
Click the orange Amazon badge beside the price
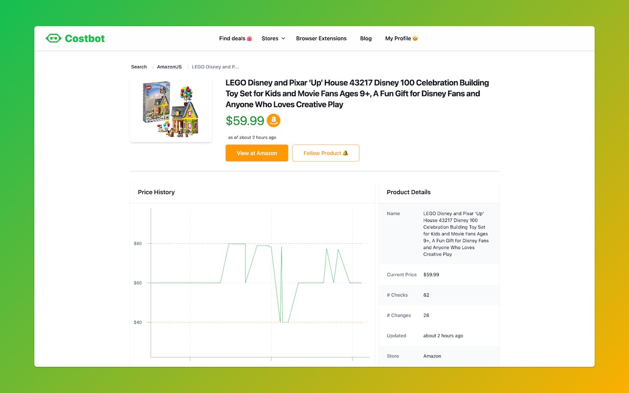click(274, 120)
